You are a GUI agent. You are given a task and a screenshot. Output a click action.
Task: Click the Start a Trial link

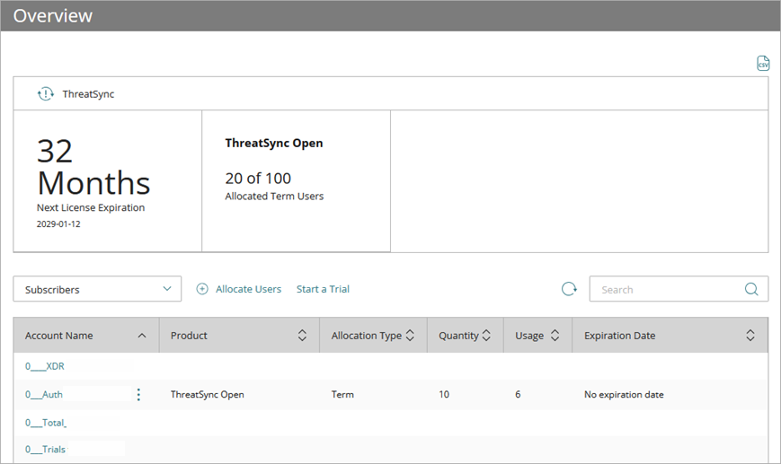click(323, 289)
